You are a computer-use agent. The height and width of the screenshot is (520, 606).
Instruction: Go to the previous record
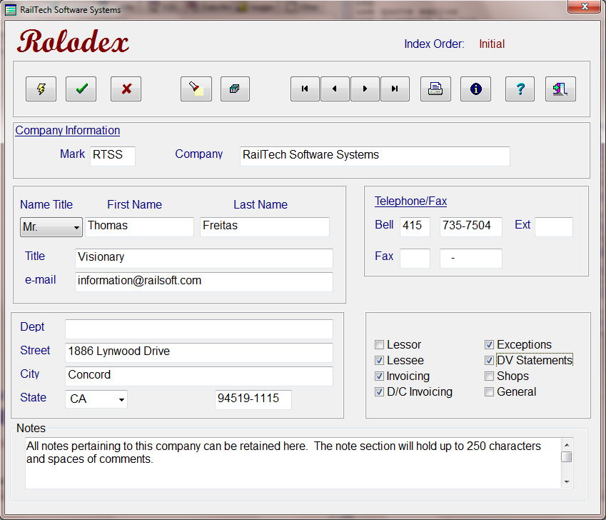[335, 89]
